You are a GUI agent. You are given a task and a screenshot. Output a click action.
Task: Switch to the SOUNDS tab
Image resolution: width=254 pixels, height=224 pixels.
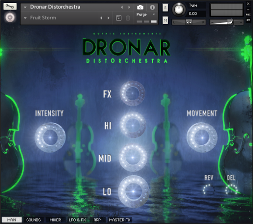pyautogui.click(x=33, y=220)
